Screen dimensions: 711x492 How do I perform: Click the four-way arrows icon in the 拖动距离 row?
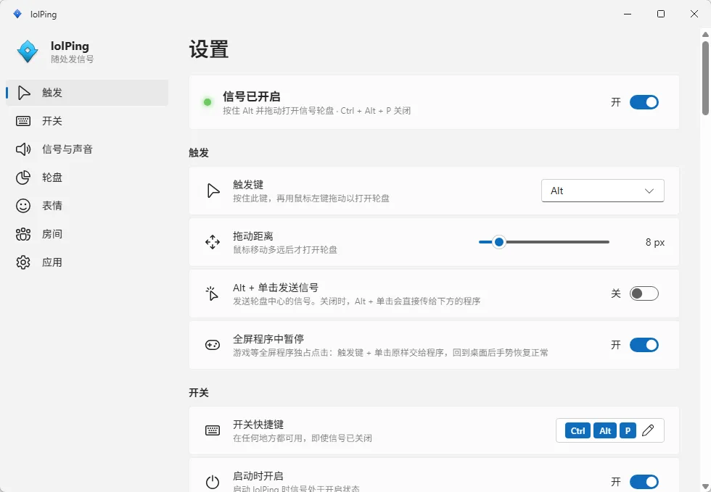click(x=212, y=242)
